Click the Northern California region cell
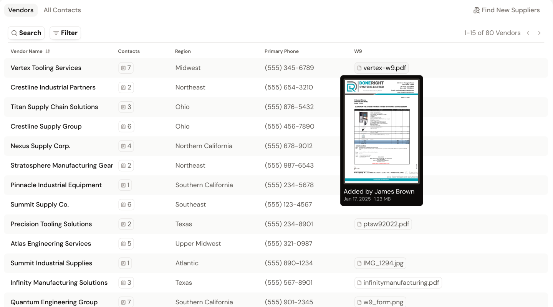The width and height of the screenshot is (553, 307). 204,146
